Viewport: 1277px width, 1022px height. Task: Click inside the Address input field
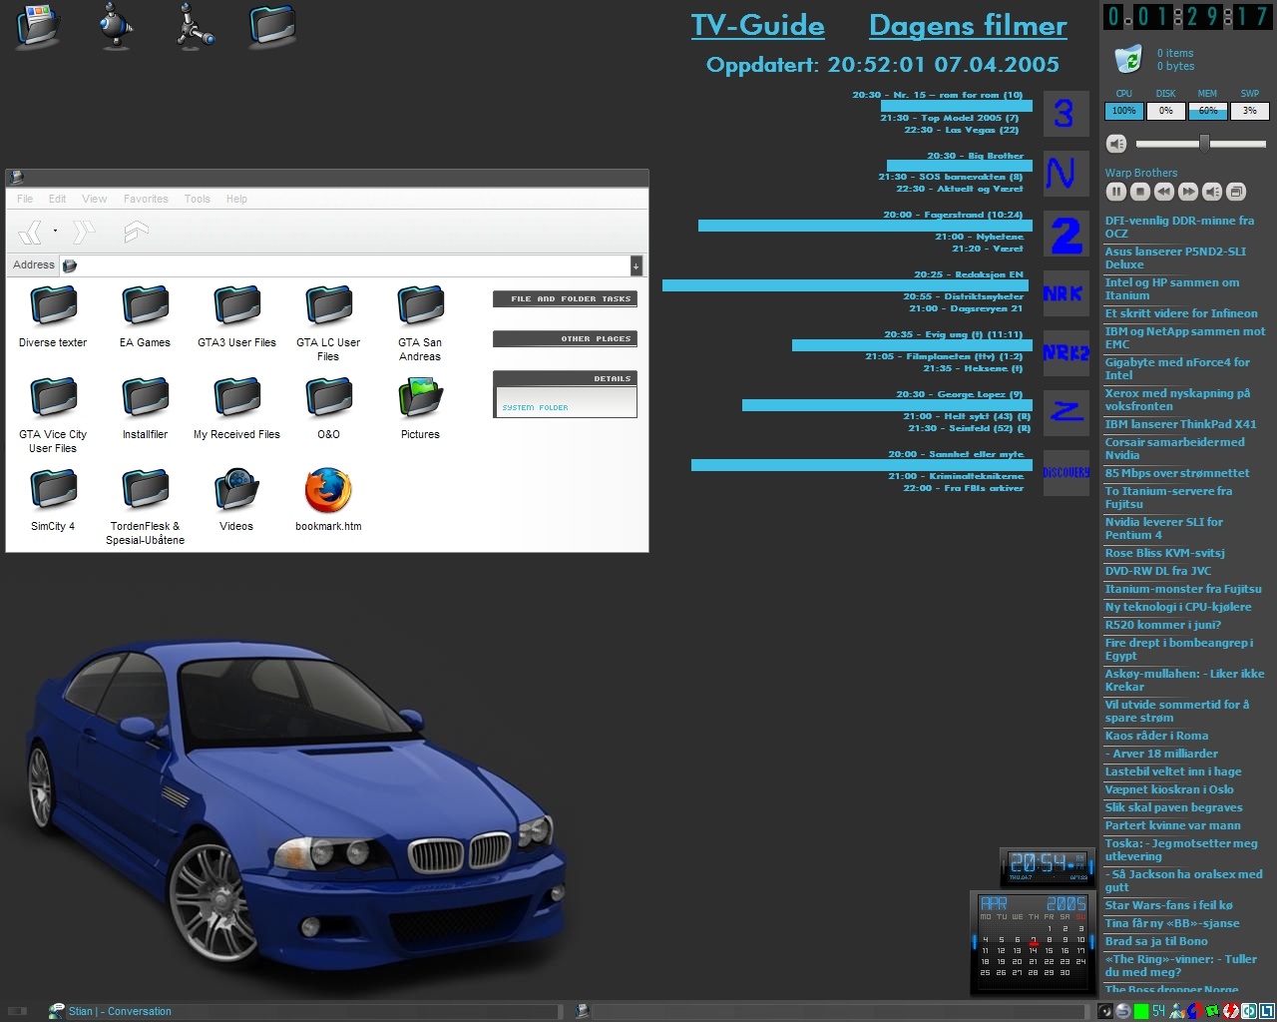pyautogui.click(x=345, y=265)
